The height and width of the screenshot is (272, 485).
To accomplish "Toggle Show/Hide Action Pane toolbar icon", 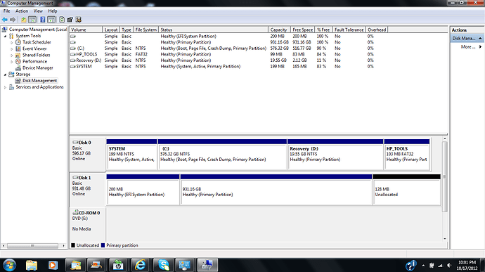I will pyautogui.click(x=51, y=20).
